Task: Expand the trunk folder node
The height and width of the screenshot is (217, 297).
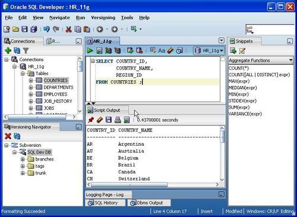Action: [x=23, y=173]
